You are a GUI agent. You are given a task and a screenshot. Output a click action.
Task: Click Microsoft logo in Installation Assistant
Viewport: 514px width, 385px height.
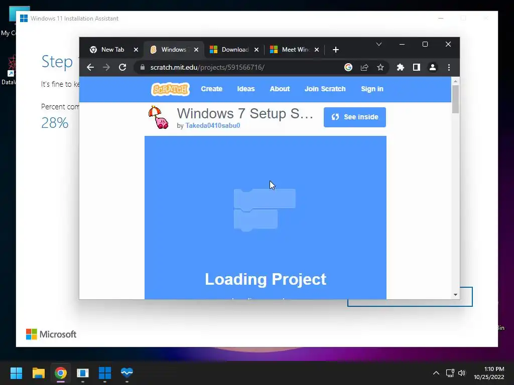point(51,334)
